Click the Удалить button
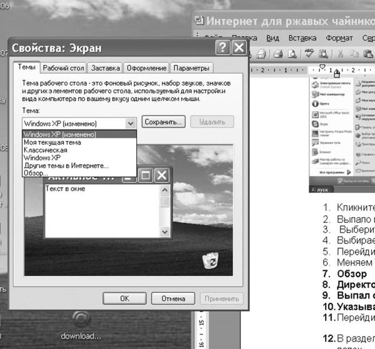Viewport: 375px width, 349px height. pos(212,122)
